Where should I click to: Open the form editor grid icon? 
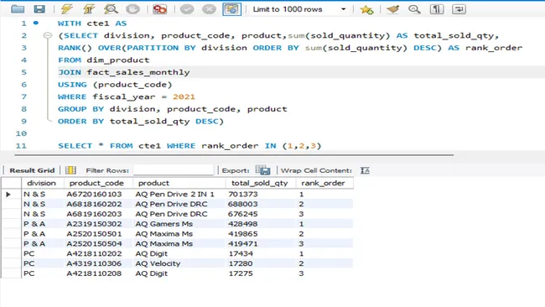70,170
